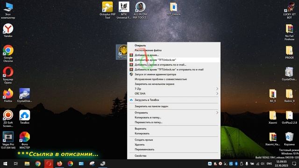299x168 pixels.
Task: Choose Закрепить на панели задач
Action: point(174,106)
